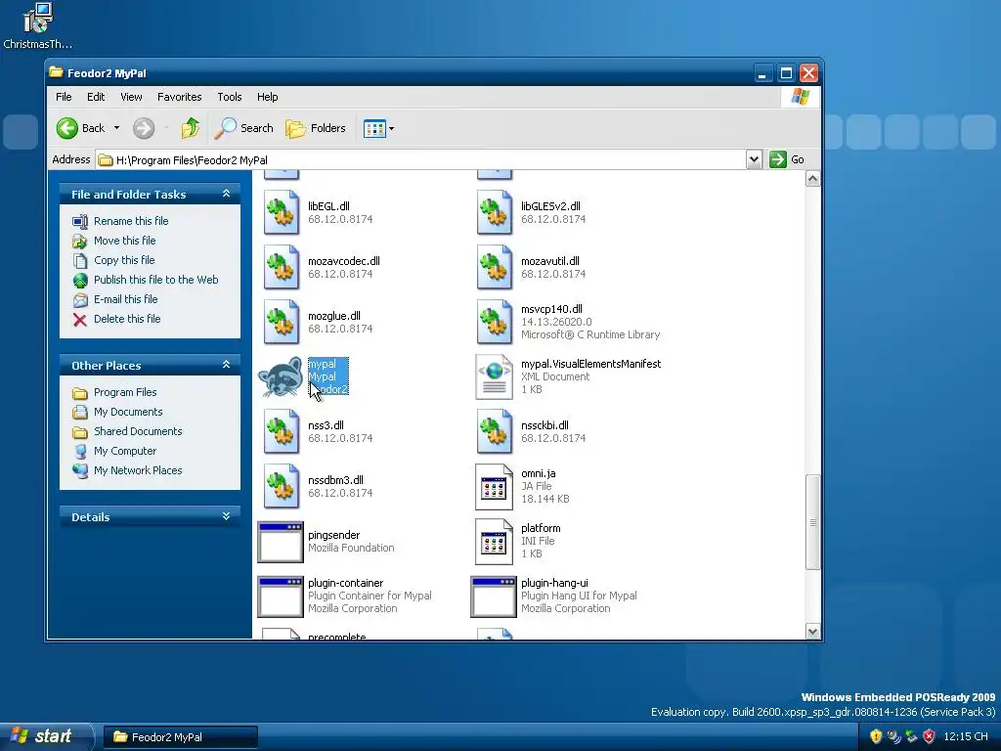Viewport: 1001px width, 751px height.
Task: Click the omni.ja file name text
Action: 539,473
